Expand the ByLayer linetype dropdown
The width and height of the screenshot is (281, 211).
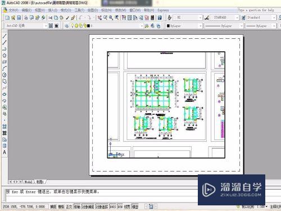[224, 26]
